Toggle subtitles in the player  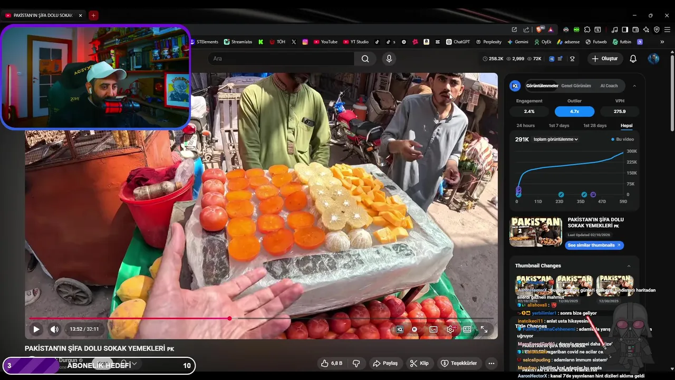coord(433,329)
